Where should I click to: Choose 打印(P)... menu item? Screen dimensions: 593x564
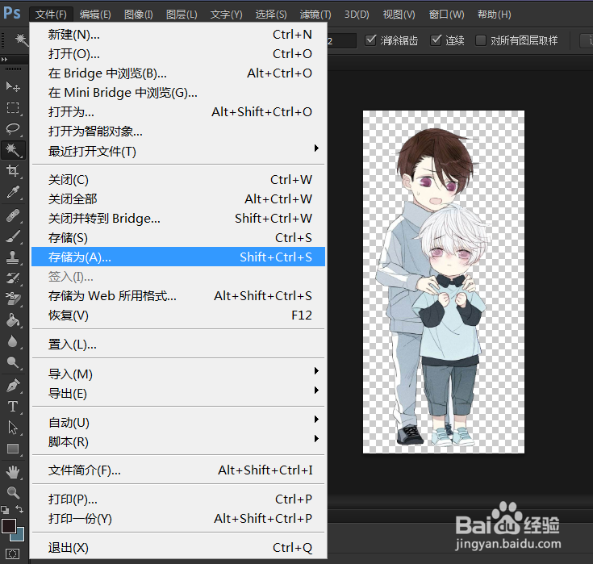point(178,499)
